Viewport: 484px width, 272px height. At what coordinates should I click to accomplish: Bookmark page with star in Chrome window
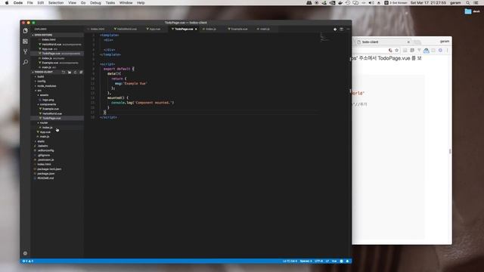point(397,51)
